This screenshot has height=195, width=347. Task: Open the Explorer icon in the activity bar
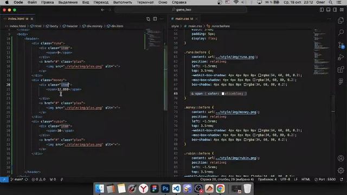341,21
